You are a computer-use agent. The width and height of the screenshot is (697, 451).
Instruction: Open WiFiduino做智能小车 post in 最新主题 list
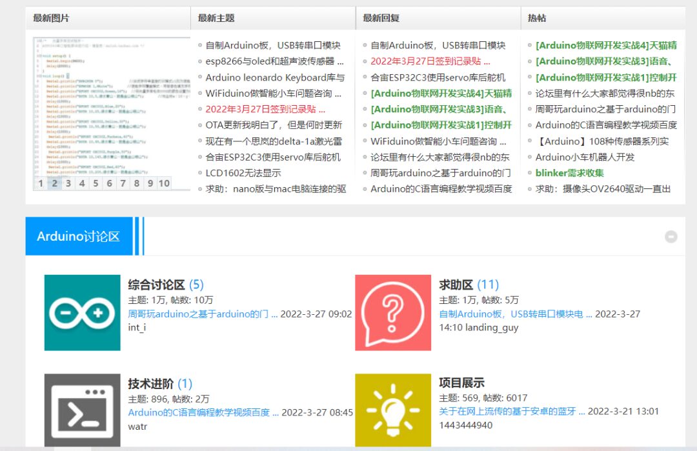(x=274, y=94)
